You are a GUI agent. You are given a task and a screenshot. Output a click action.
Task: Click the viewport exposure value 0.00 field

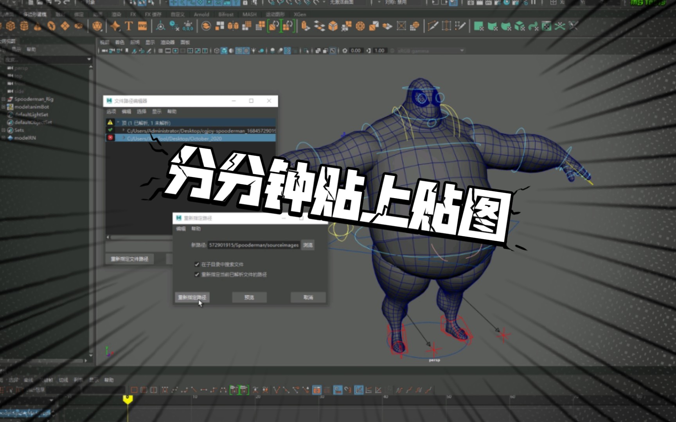[x=356, y=51]
